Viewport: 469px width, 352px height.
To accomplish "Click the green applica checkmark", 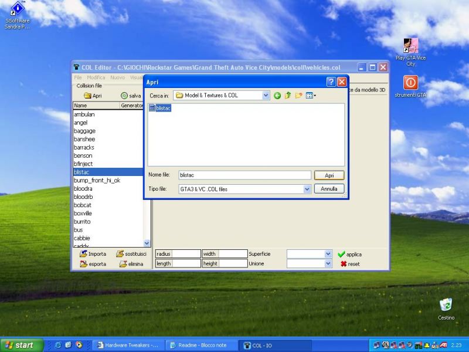I will coord(349,255).
